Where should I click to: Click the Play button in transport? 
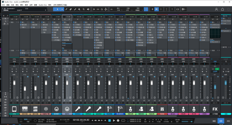pyautogui.click(x=114, y=121)
